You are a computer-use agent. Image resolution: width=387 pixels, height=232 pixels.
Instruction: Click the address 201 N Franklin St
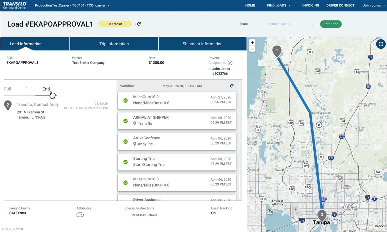coord(30,112)
